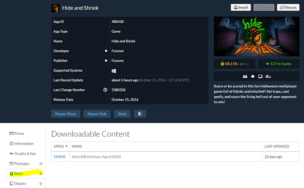Image resolution: width=304 pixels, height=188 pixels.
Task: Sort by the NAME column header
Action: pos(166,146)
